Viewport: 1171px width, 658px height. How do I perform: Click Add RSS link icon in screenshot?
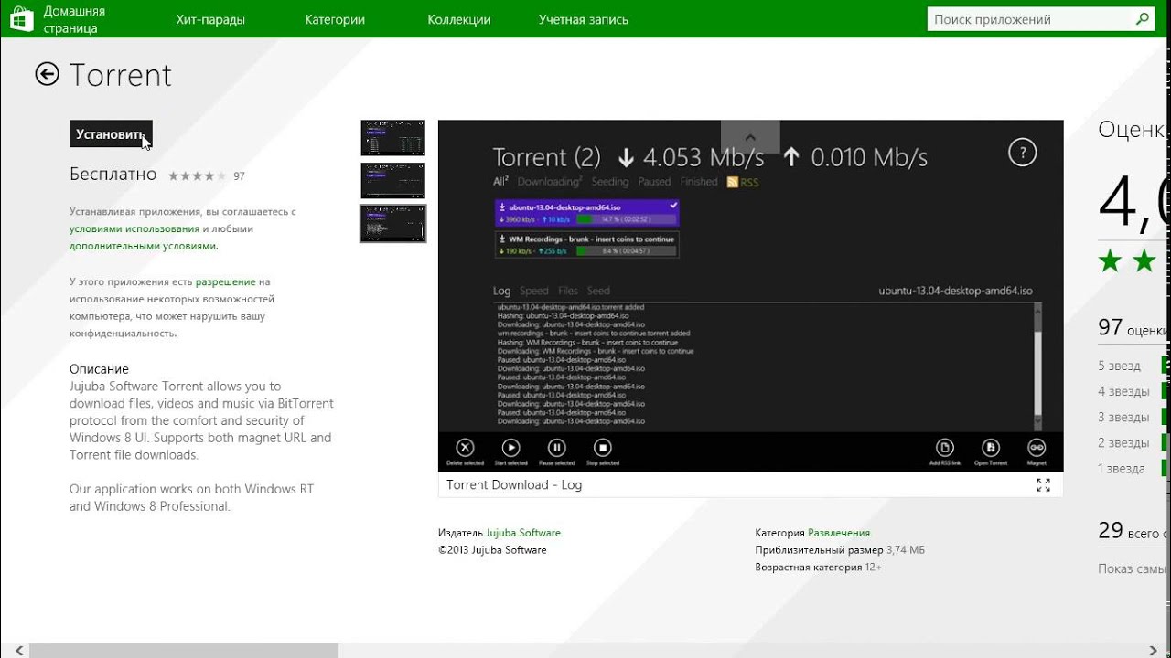(x=945, y=448)
